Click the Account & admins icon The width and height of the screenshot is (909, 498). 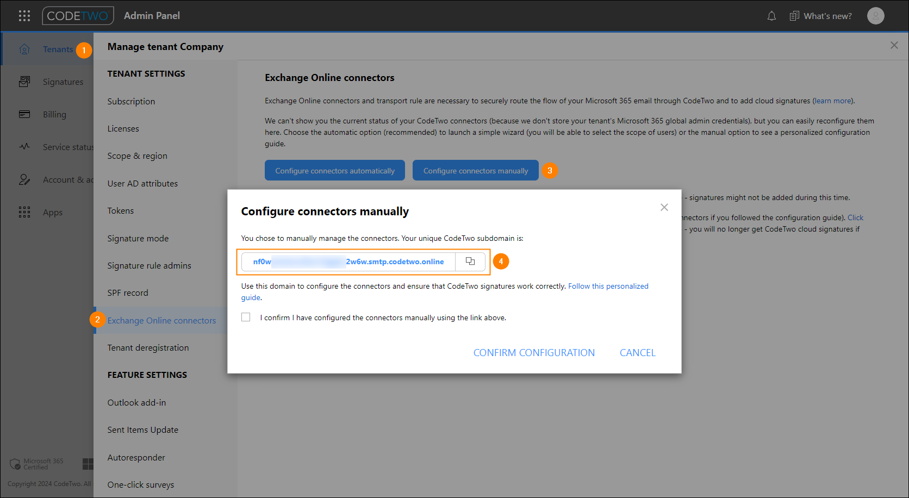pos(24,179)
